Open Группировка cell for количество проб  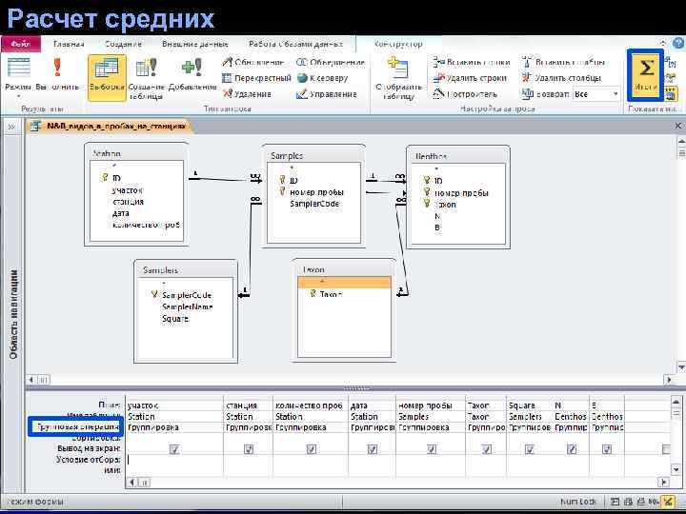coord(311,427)
